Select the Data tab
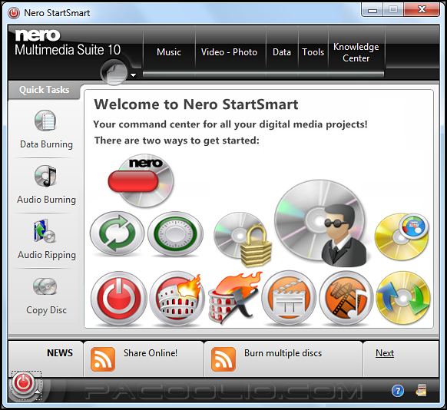Viewport: 447px width, 410px height. (x=282, y=52)
